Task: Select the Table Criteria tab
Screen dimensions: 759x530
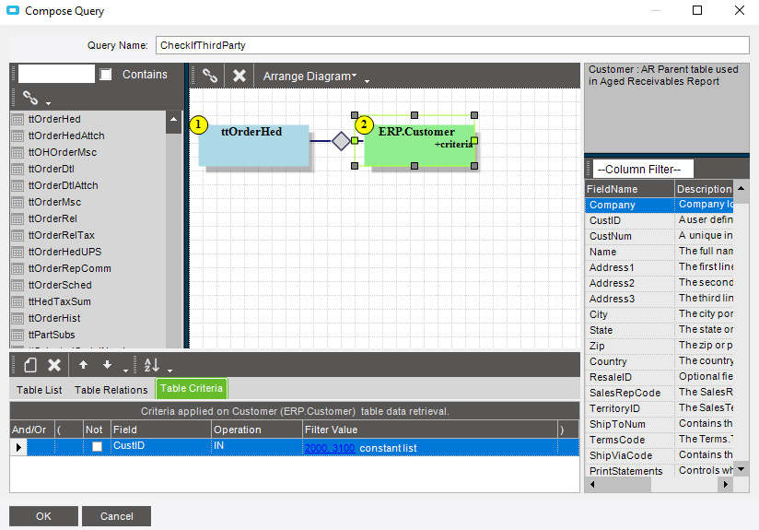Action: point(192,389)
